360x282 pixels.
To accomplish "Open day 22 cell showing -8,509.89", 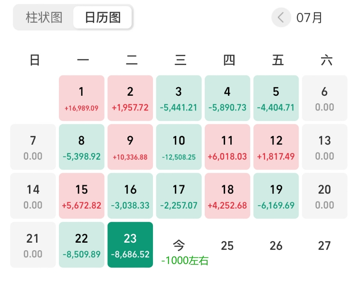I will [82, 245].
